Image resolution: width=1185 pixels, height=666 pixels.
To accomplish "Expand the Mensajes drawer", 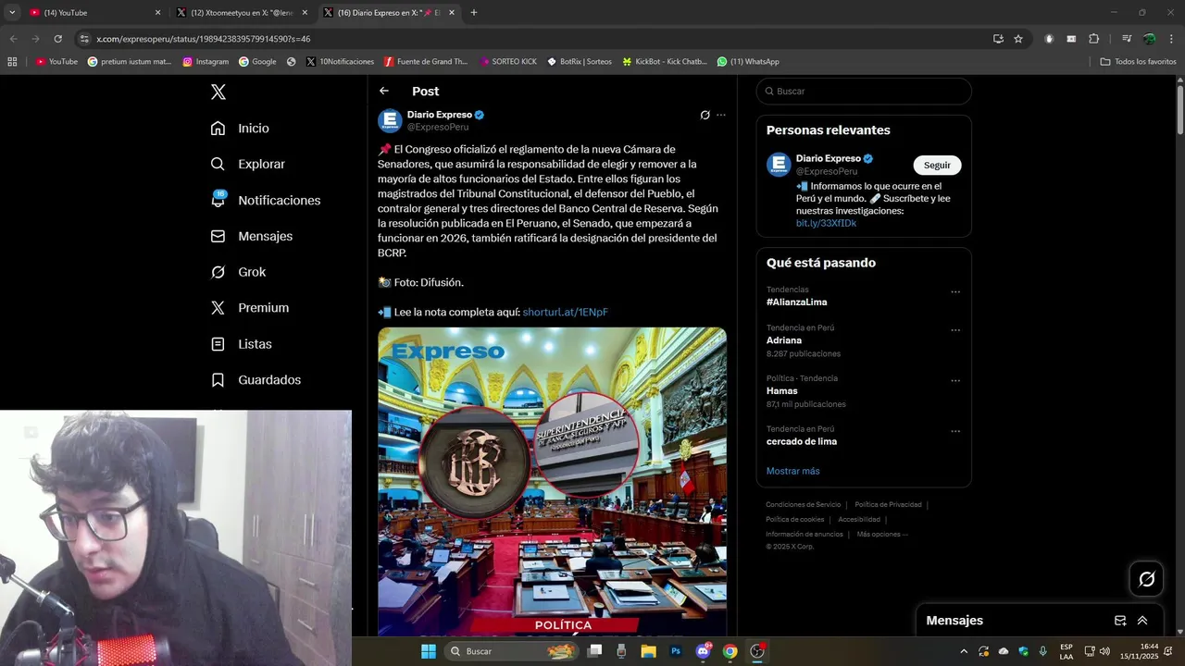I will point(1142,621).
